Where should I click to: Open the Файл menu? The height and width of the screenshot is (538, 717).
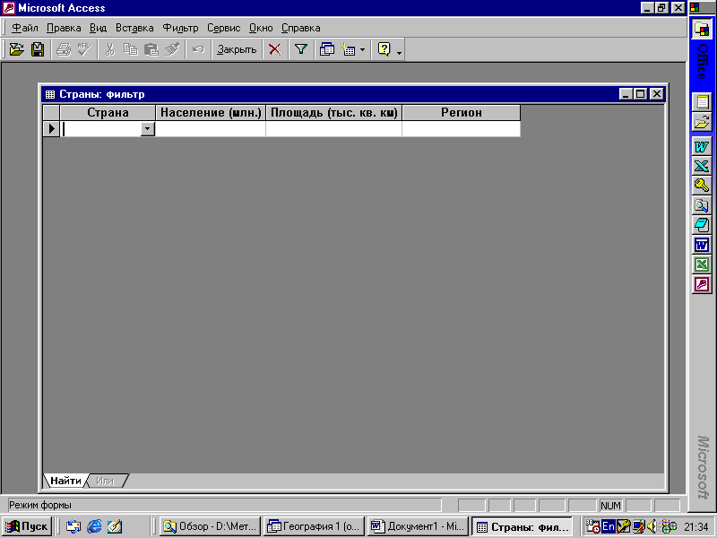[25, 28]
